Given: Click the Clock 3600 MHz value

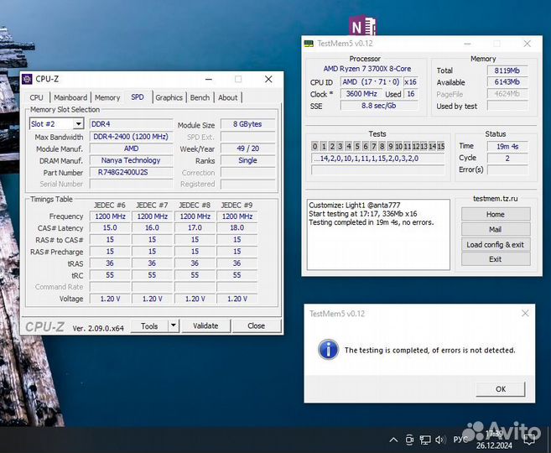Looking at the screenshot, I should (361, 94).
